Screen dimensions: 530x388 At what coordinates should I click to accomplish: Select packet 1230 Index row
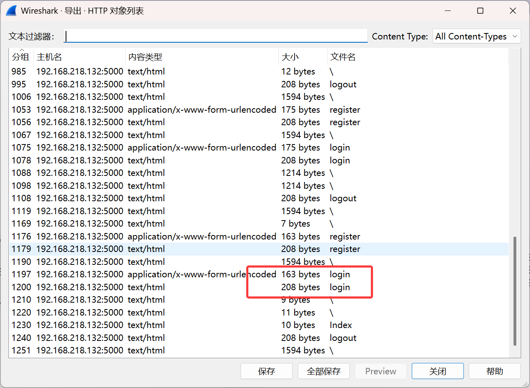pyautogui.click(x=259, y=325)
